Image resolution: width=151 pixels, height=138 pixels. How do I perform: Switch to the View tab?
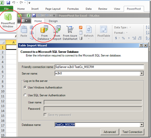pyautogui.click(x=117, y=9)
